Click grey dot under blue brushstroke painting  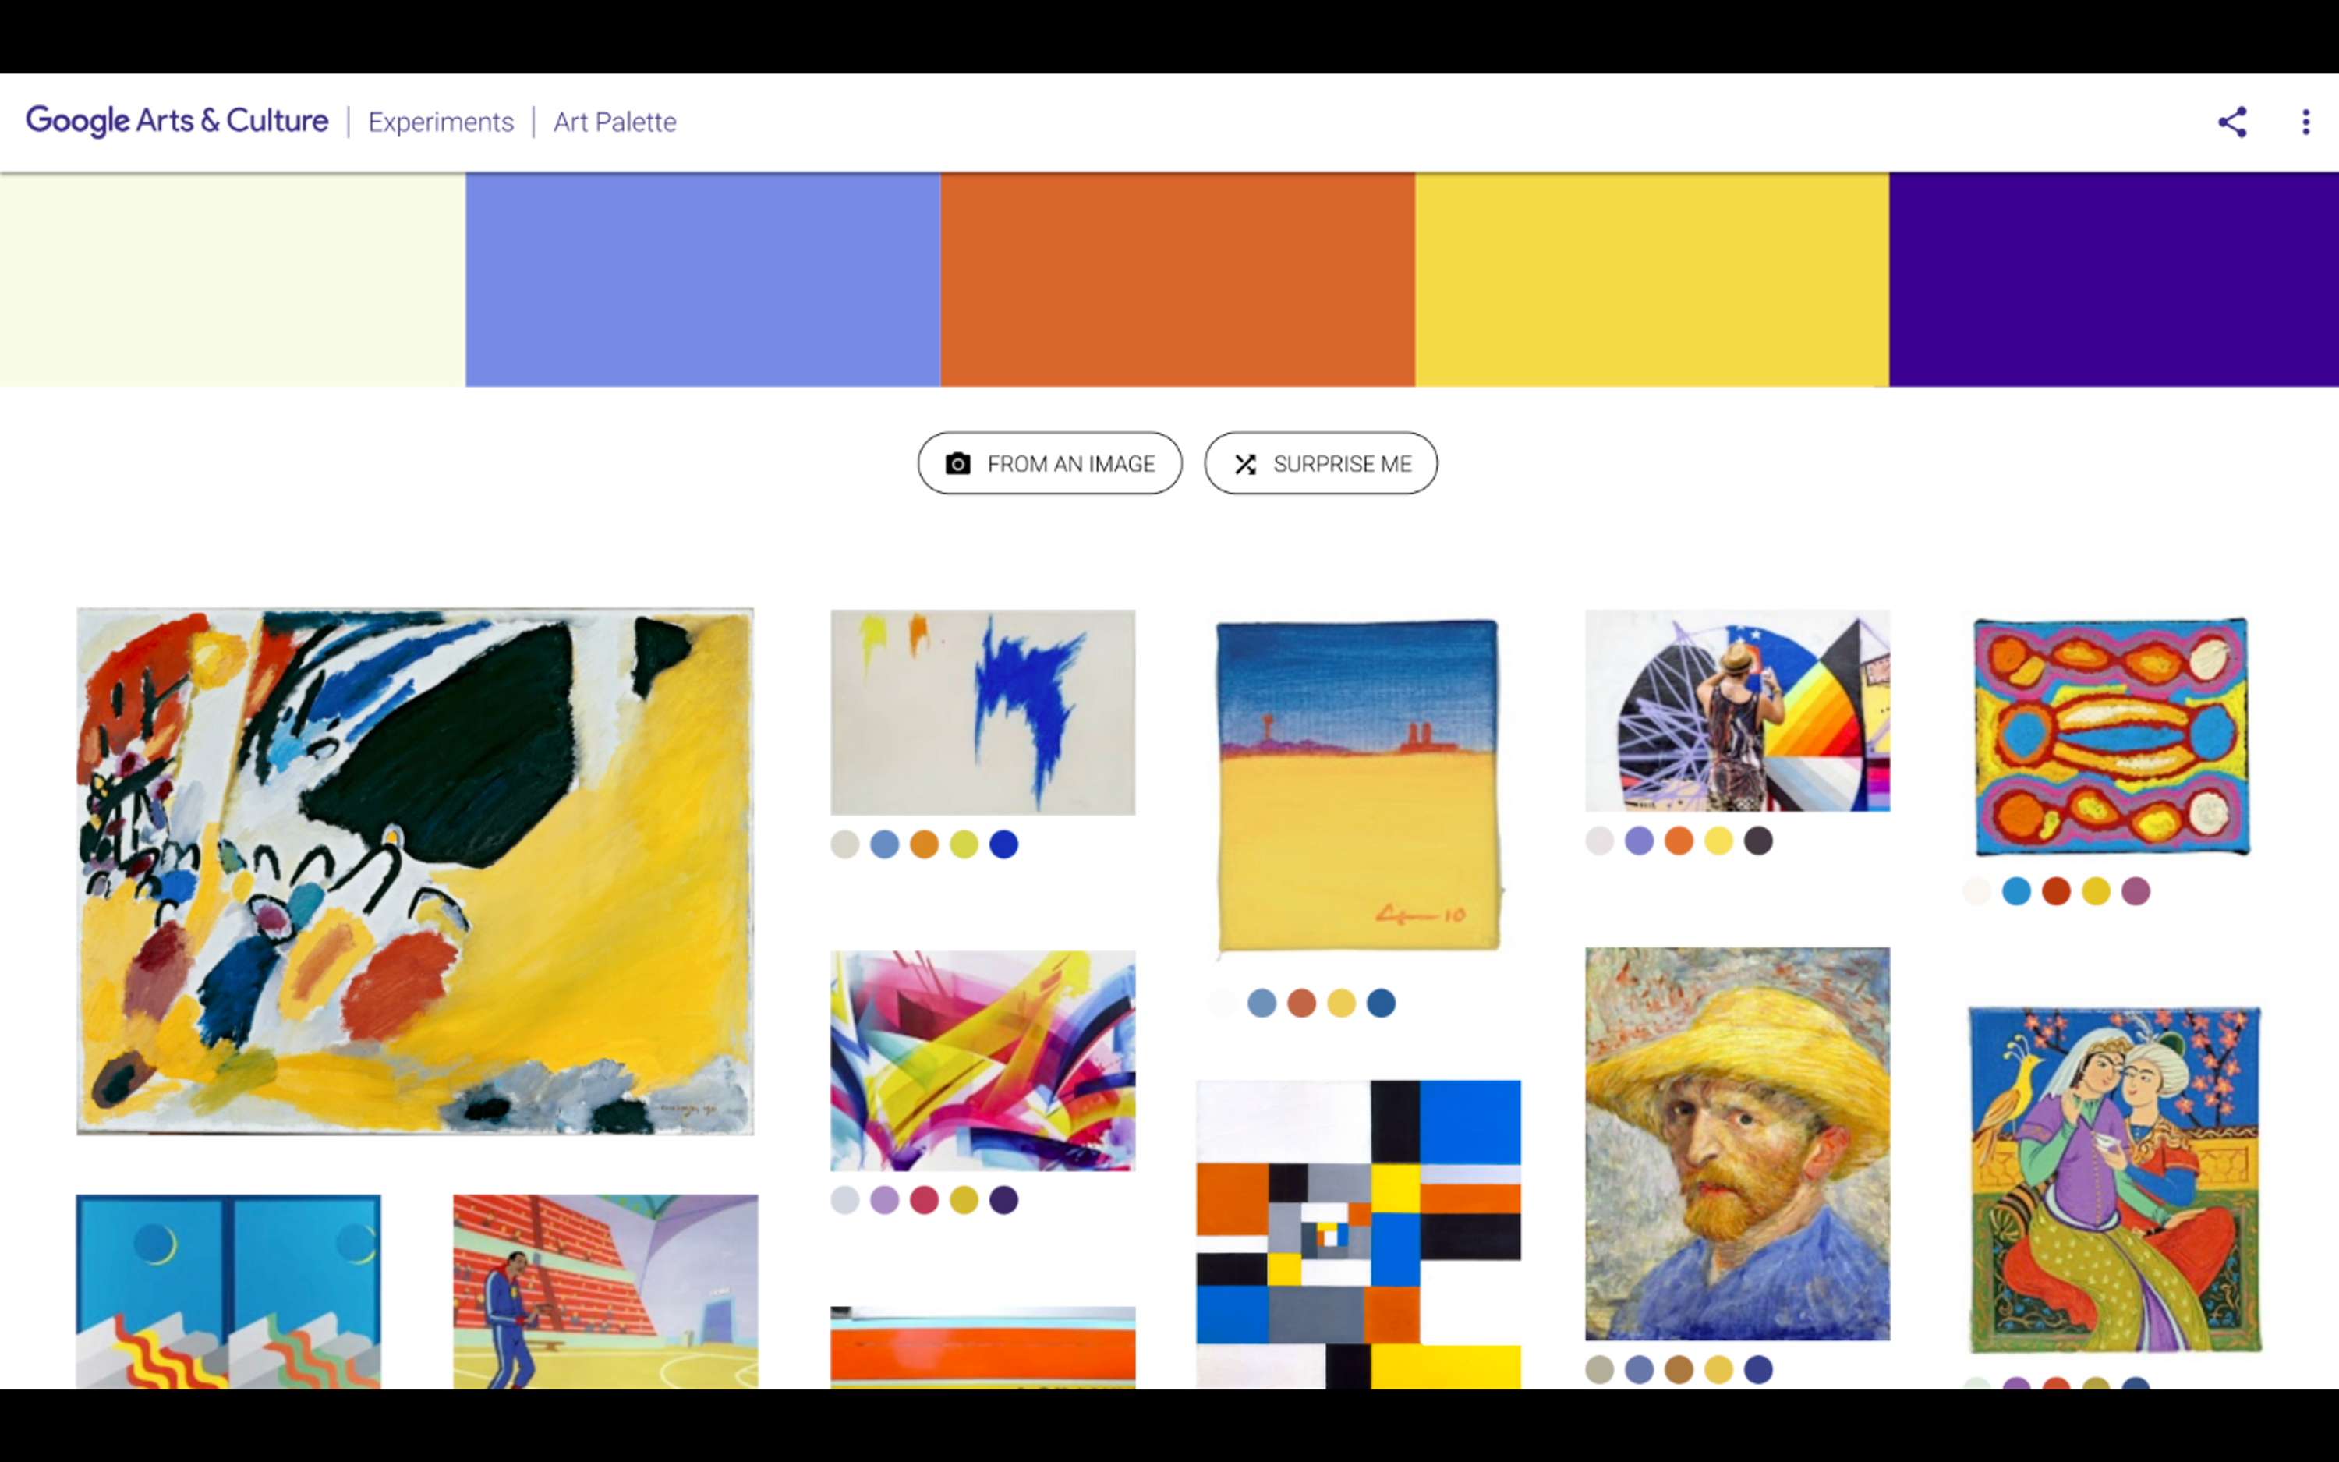coord(844,844)
